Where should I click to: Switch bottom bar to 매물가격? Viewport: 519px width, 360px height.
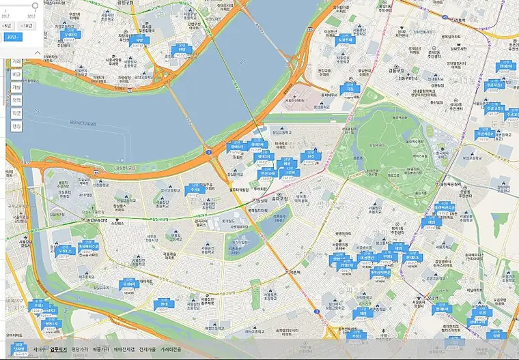(x=101, y=349)
